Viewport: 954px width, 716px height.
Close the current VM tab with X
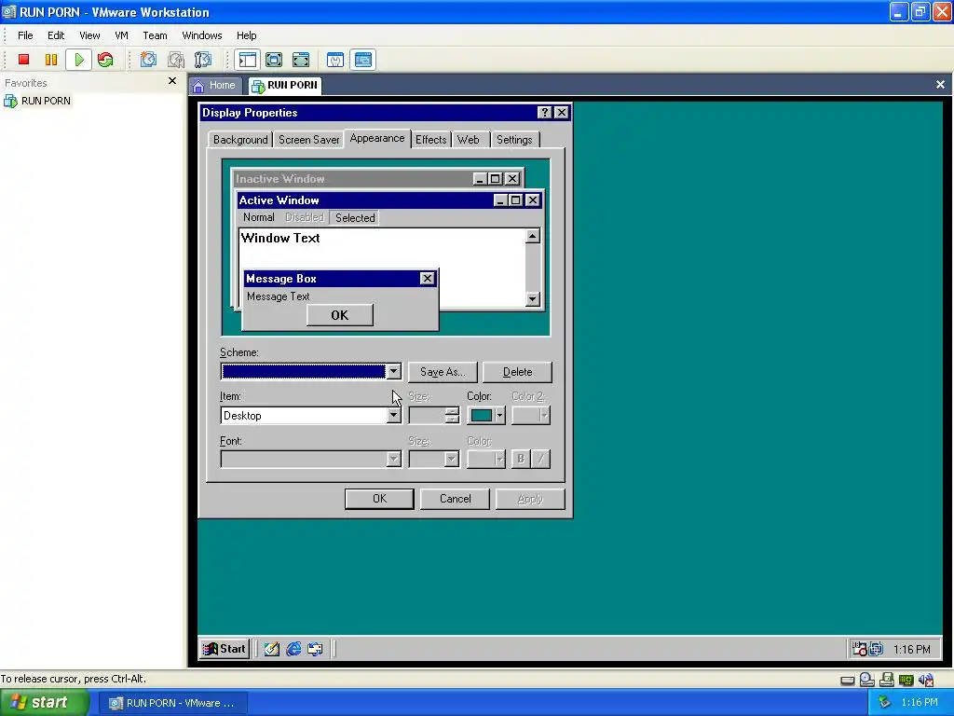pos(940,85)
